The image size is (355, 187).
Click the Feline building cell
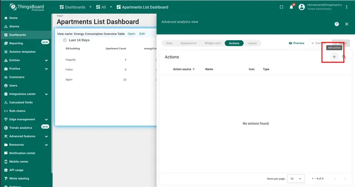pyautogui.click(x=69, y=70)
